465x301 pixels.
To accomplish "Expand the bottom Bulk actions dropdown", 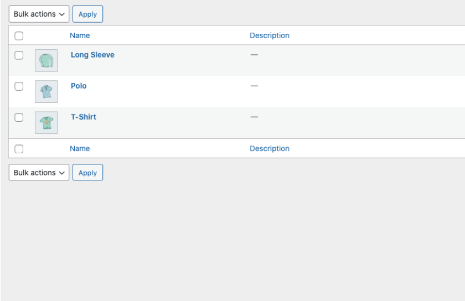I will pos(39,173).
